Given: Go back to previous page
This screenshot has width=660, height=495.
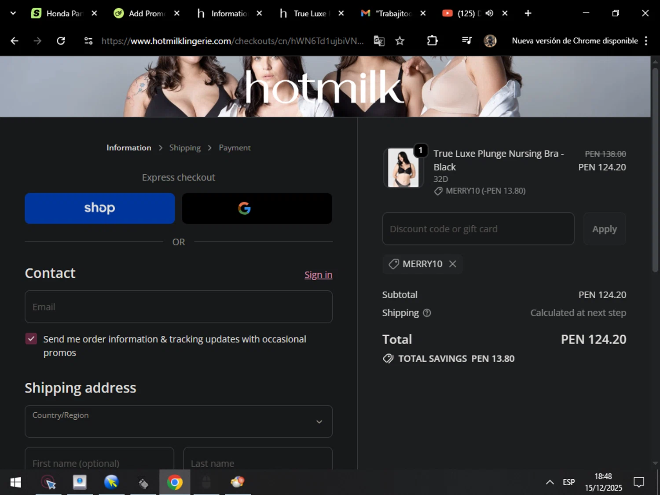Looking at the screenshot, I should pyautogui.click(x=15, y=41).
